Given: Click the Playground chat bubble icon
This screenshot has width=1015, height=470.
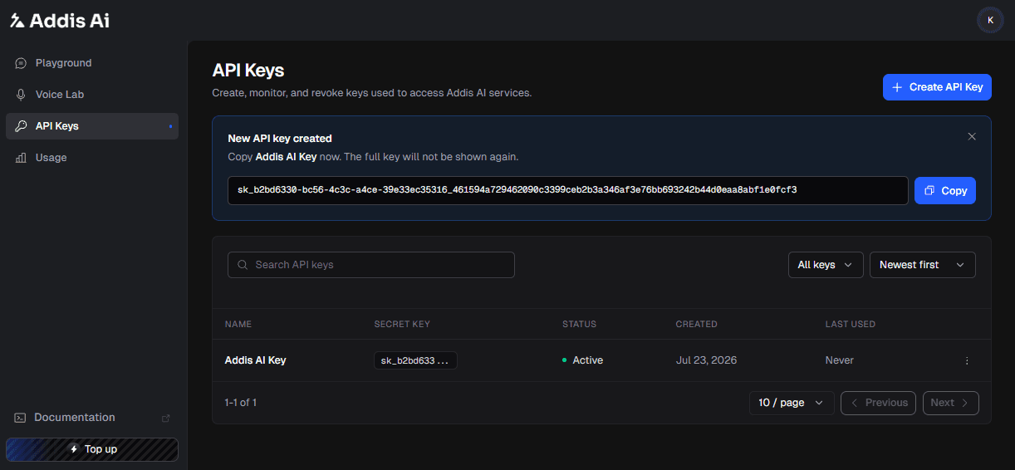Looking at the screenshot, I should pos(21,63).
